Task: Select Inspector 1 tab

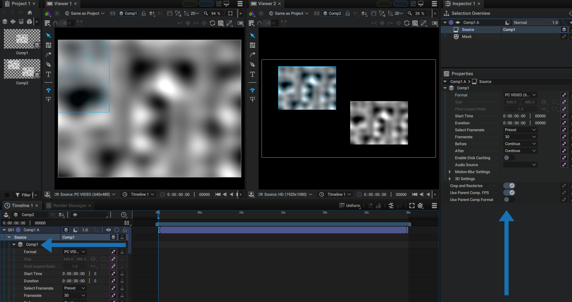Action: click(463, 4)
